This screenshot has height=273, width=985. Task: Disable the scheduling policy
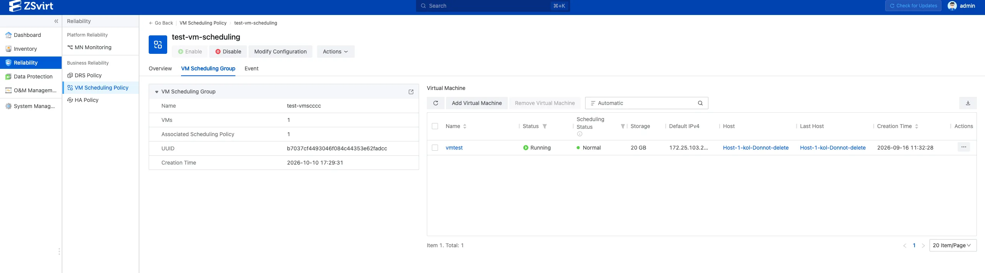point(228,52)
